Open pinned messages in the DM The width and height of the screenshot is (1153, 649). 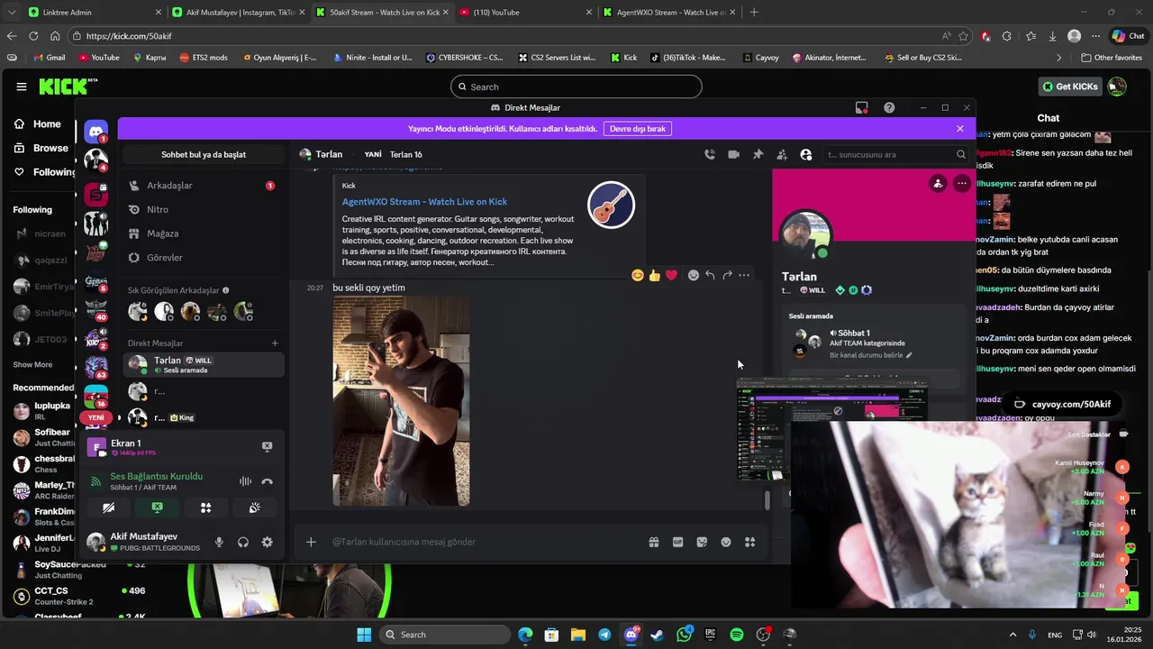tap(758, 154)
